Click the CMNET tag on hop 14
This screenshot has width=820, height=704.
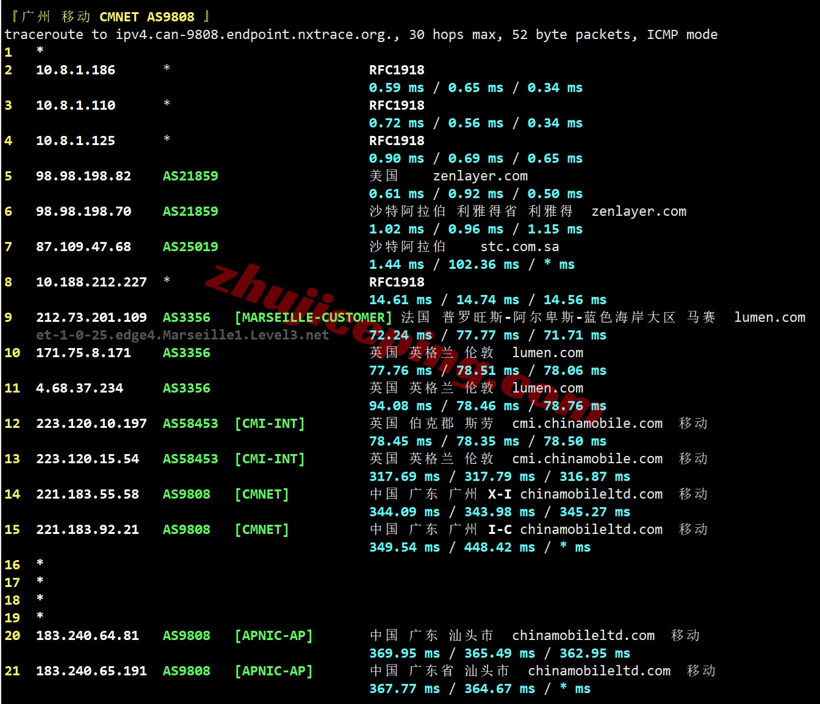[262, 494]
